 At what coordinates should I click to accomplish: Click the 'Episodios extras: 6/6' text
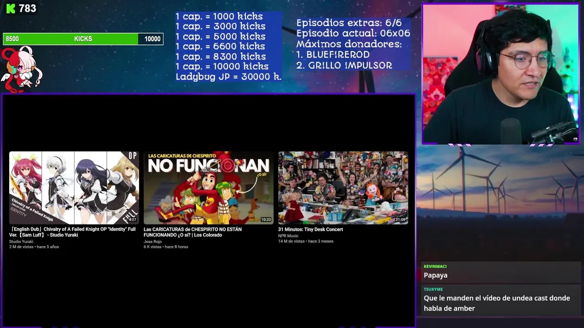(349, 23)
